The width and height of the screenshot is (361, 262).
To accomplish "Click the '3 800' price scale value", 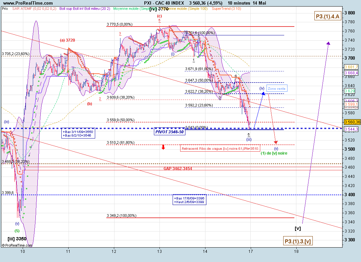I will [x=350, y=13].
